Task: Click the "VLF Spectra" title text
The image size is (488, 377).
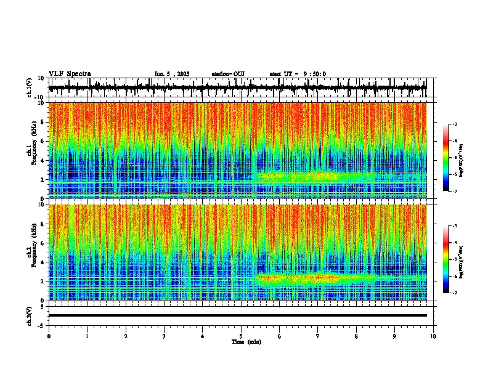Action: click(70, 74)
